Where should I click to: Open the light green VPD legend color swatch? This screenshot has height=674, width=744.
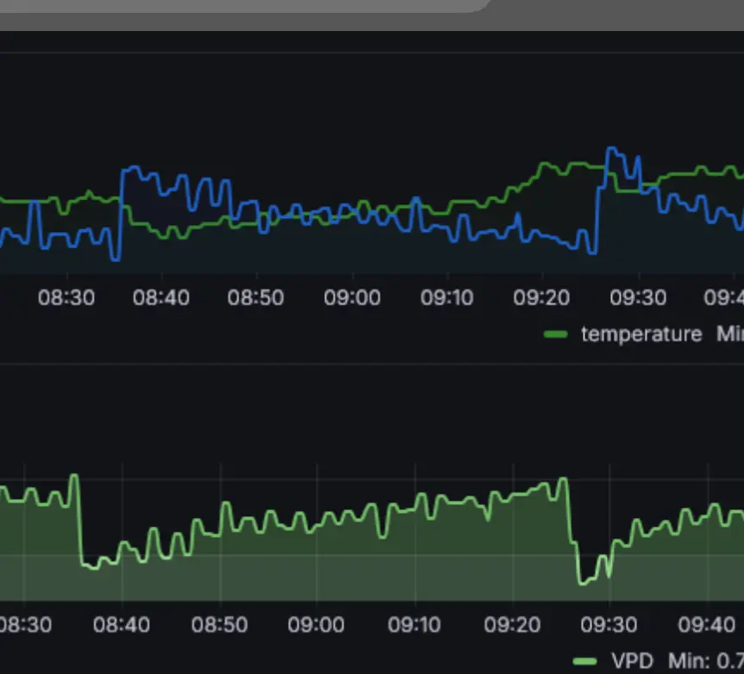pyautogui.click(x=585, y=661)
